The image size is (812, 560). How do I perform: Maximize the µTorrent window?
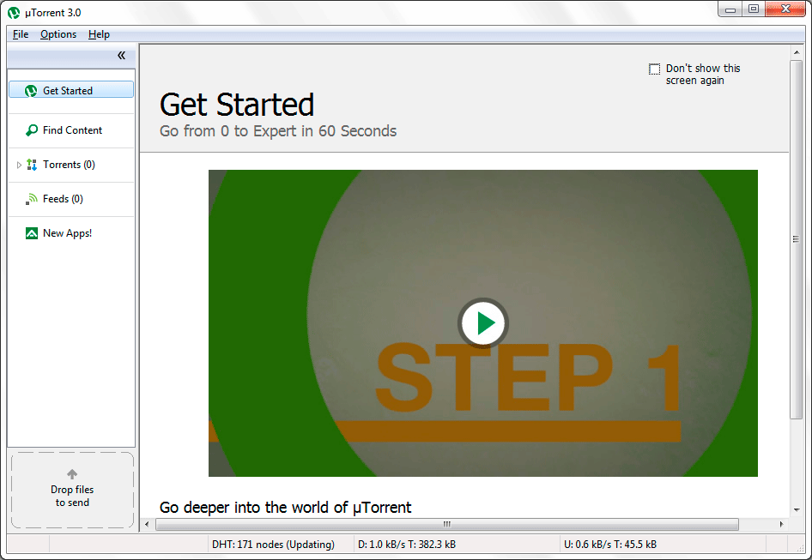click(754, 9)
